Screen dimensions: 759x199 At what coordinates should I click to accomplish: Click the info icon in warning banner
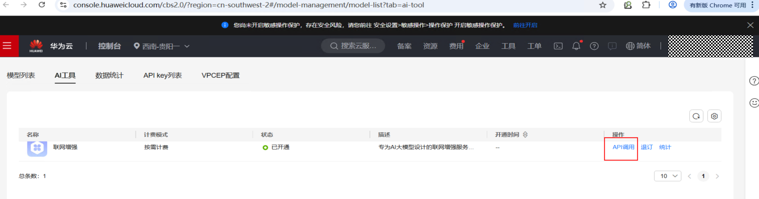[x=225, y=25]
